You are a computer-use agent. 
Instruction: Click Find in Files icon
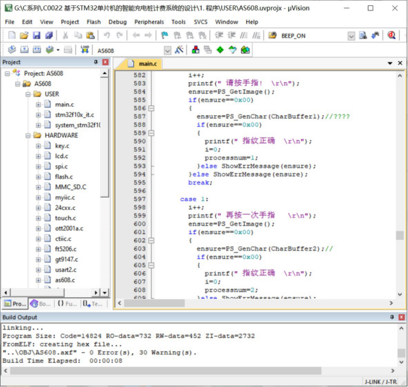click(363, 35)
